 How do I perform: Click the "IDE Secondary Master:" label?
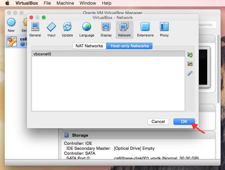point(88,148)
